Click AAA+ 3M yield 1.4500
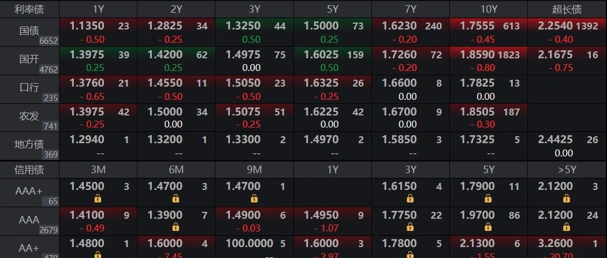Image resolution: width=607 pixels, height=258 pixels. (x=87, y=186)
